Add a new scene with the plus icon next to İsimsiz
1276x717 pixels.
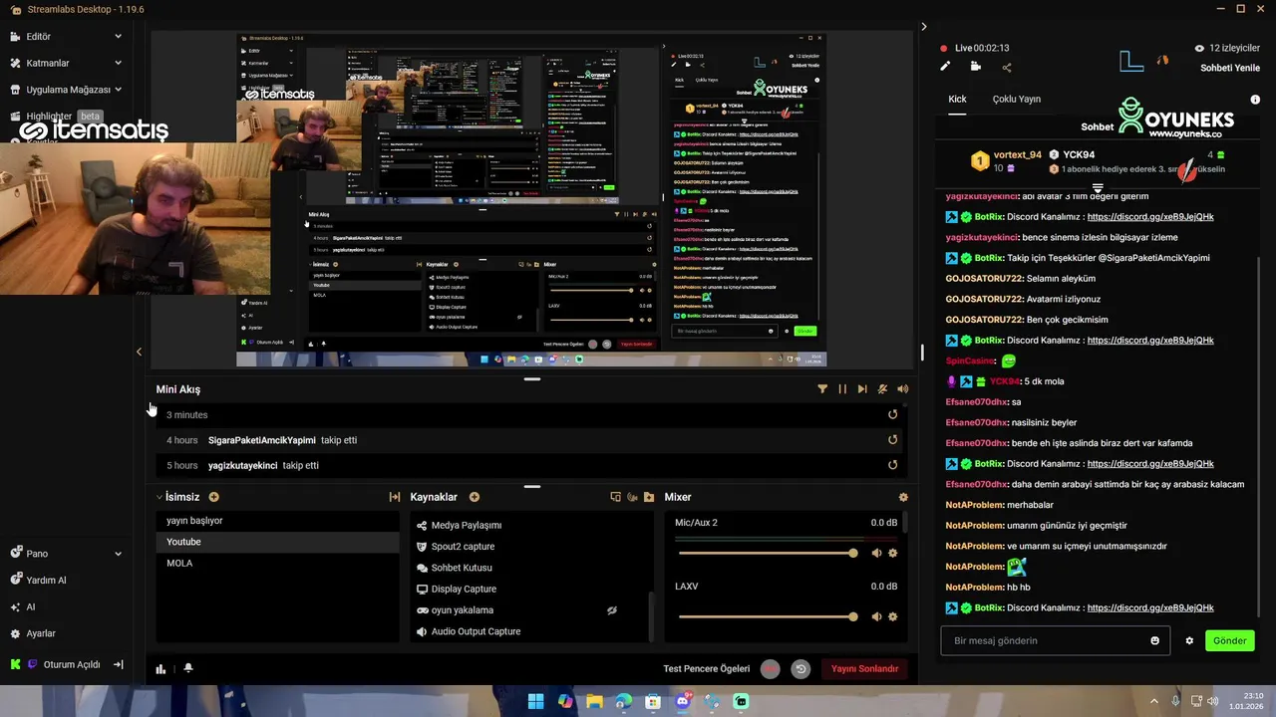pos(213,497)
